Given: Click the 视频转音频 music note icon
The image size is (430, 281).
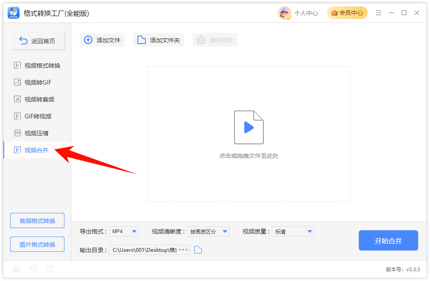Looking at the screenshot, I should coord(17,99).
